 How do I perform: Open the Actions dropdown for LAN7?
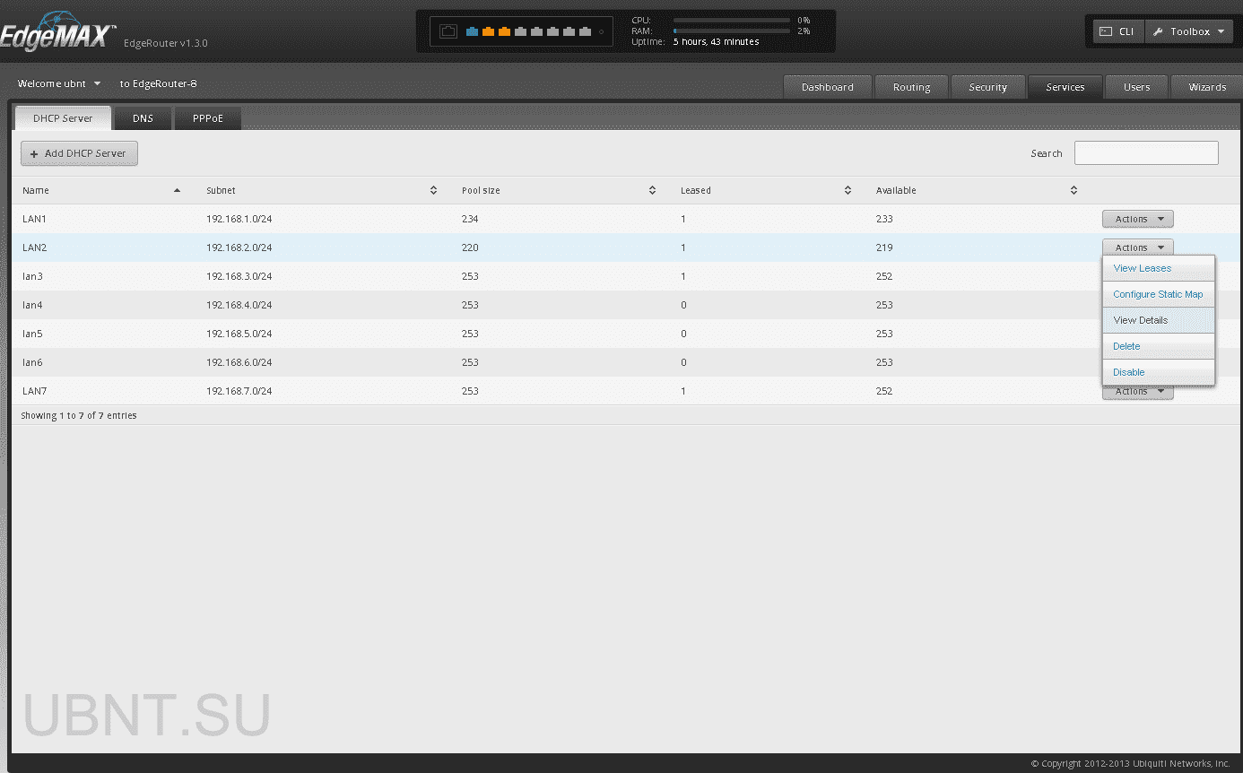(1137, 391)
